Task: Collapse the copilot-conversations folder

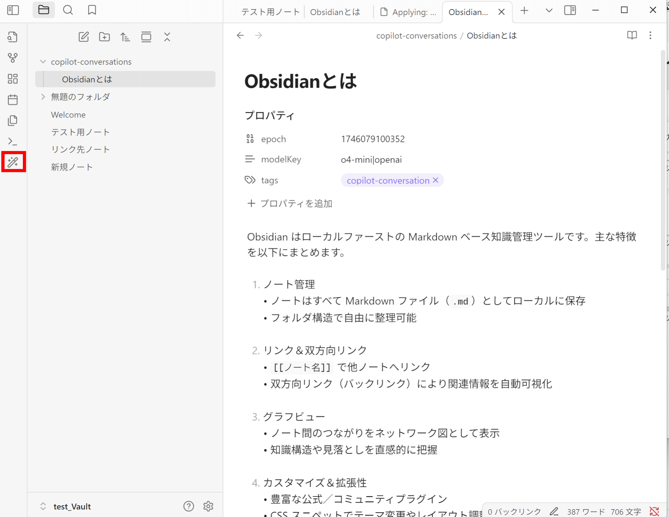Action: pyautogui.click(x=43, y=62)
